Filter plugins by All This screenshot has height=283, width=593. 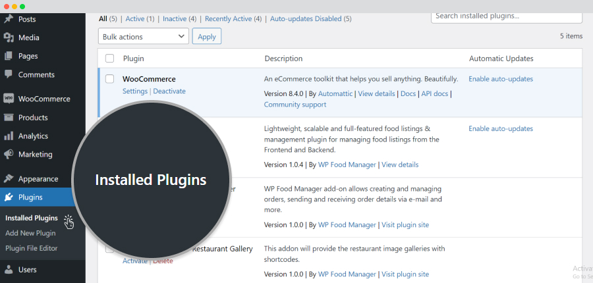coord(103,18)
